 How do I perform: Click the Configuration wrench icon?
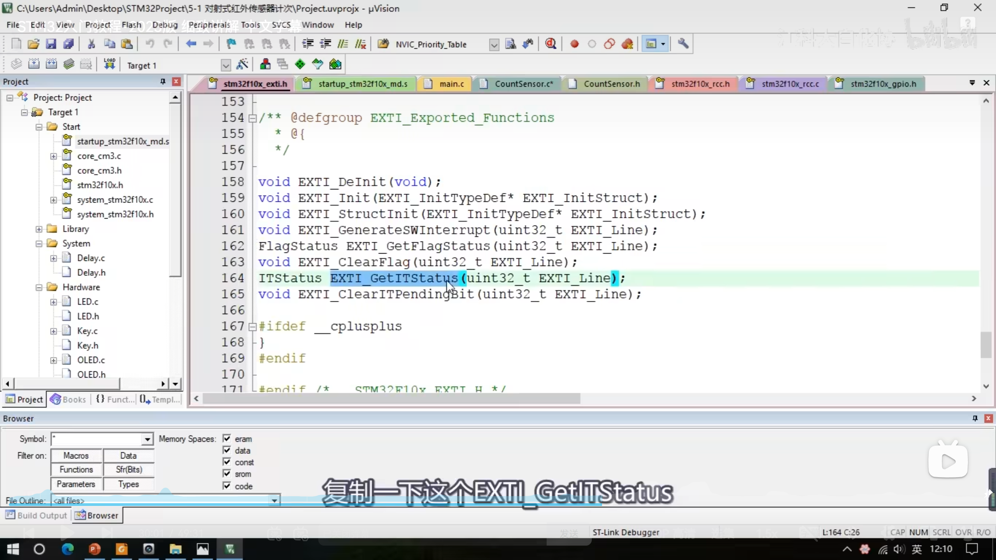pyautogui.click(x=683, y=44)
